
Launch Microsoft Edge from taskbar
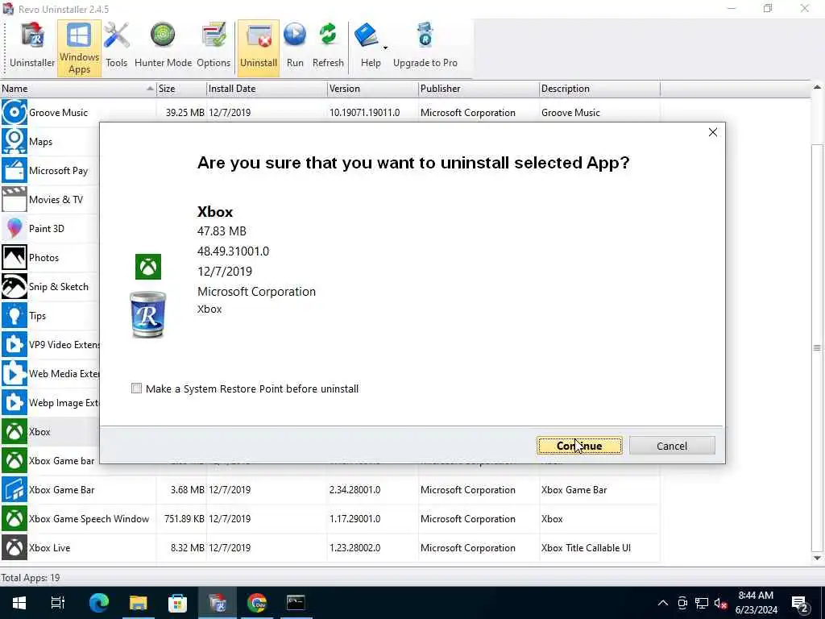98,603
